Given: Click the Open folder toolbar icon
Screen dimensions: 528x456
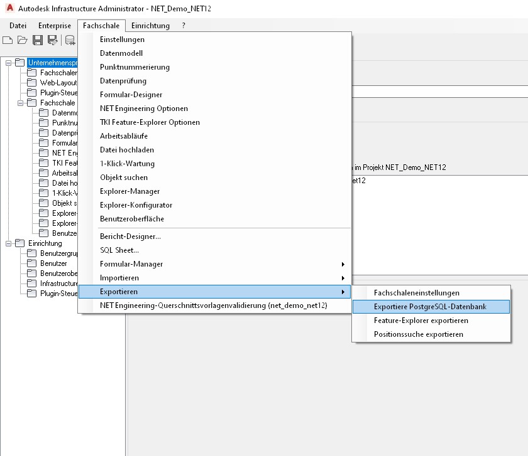Looking at the screenshot, I should (23, 40).
